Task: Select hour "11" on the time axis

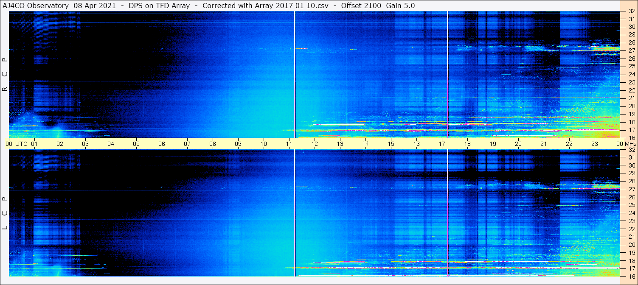Action: tap(289, 144)
